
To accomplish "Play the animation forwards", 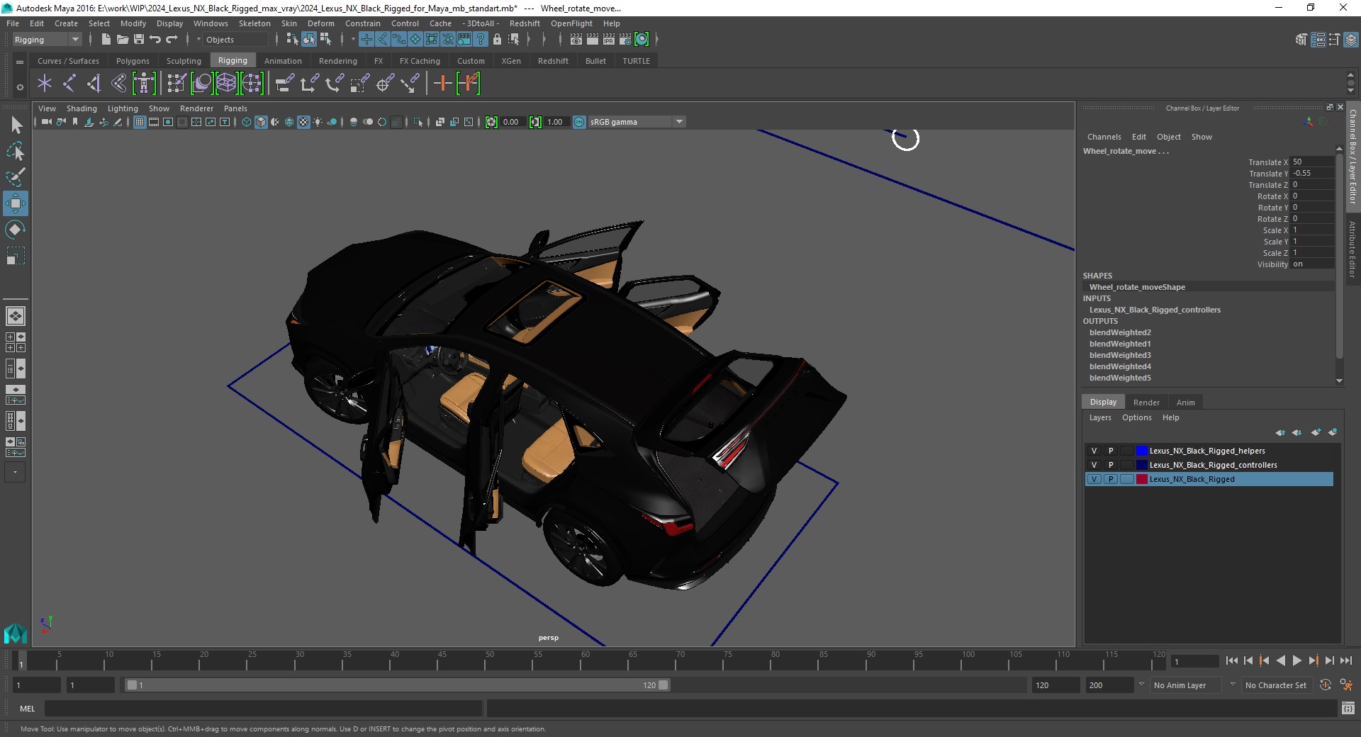I will (x=1296, y=660).
